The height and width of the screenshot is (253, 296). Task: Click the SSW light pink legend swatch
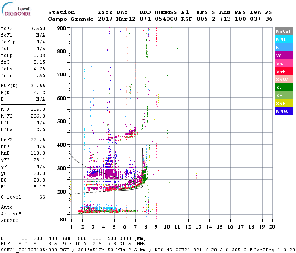click(284, 79)
